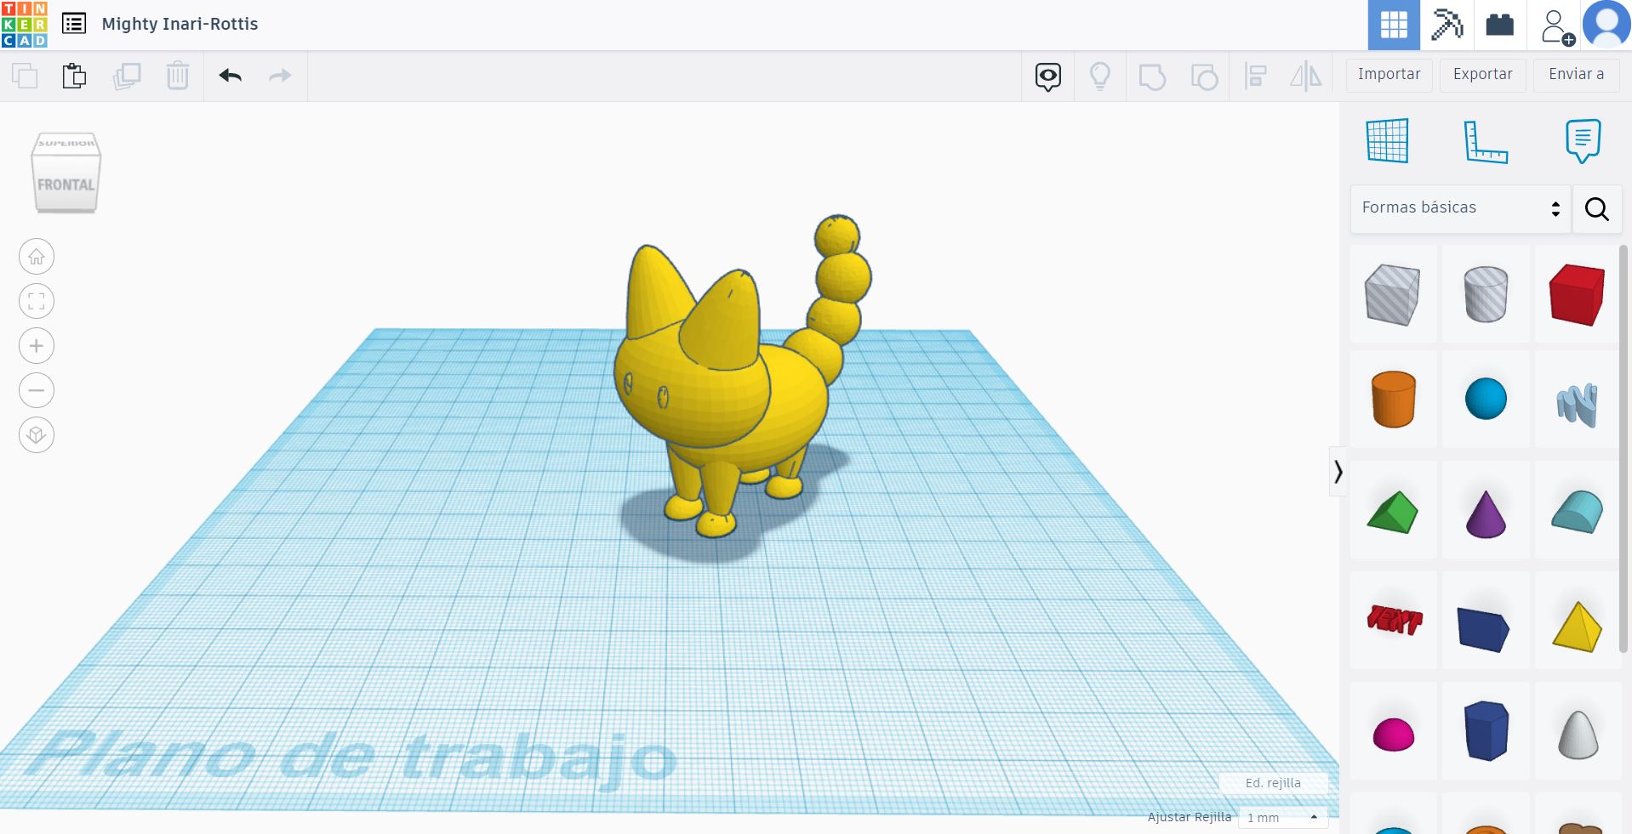Select the Workplane tool icon
1632x834 pixels.
(1387, 141)
